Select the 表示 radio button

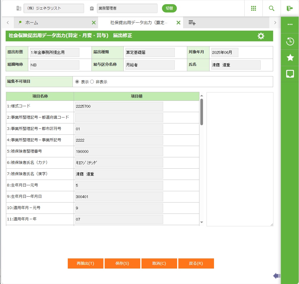tap(77, 82)
